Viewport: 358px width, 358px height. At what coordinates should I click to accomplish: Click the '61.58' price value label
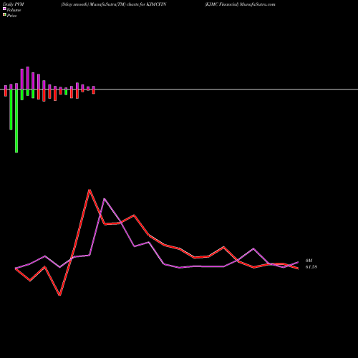[311, 267]
